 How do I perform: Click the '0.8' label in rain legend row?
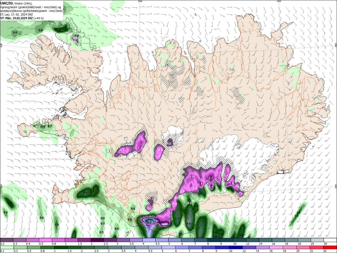coord(42,251)
